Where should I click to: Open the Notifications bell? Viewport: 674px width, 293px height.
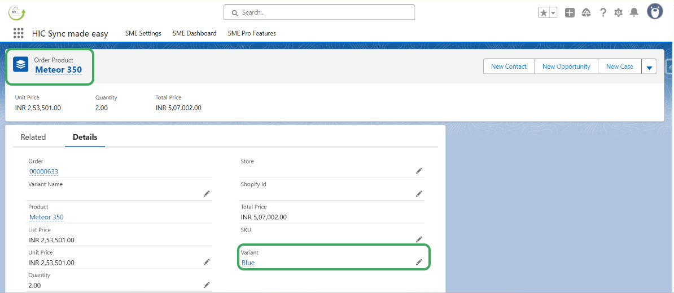(634, 12)
